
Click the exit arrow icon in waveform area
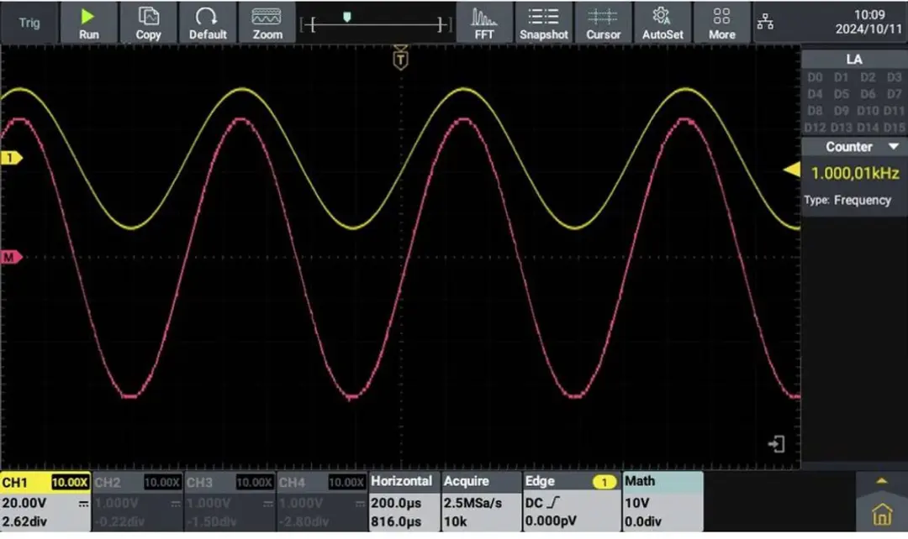tap(776, 443)
